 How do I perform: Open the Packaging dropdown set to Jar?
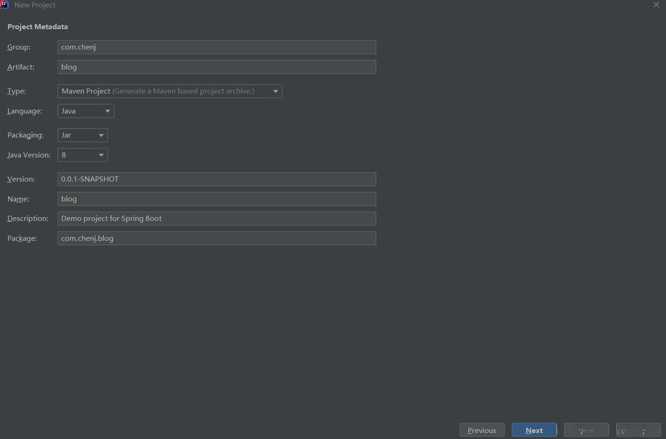tap(82, 135)
